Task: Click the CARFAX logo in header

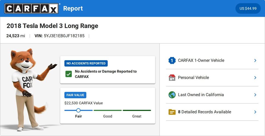Action: (x=31, y=8)
